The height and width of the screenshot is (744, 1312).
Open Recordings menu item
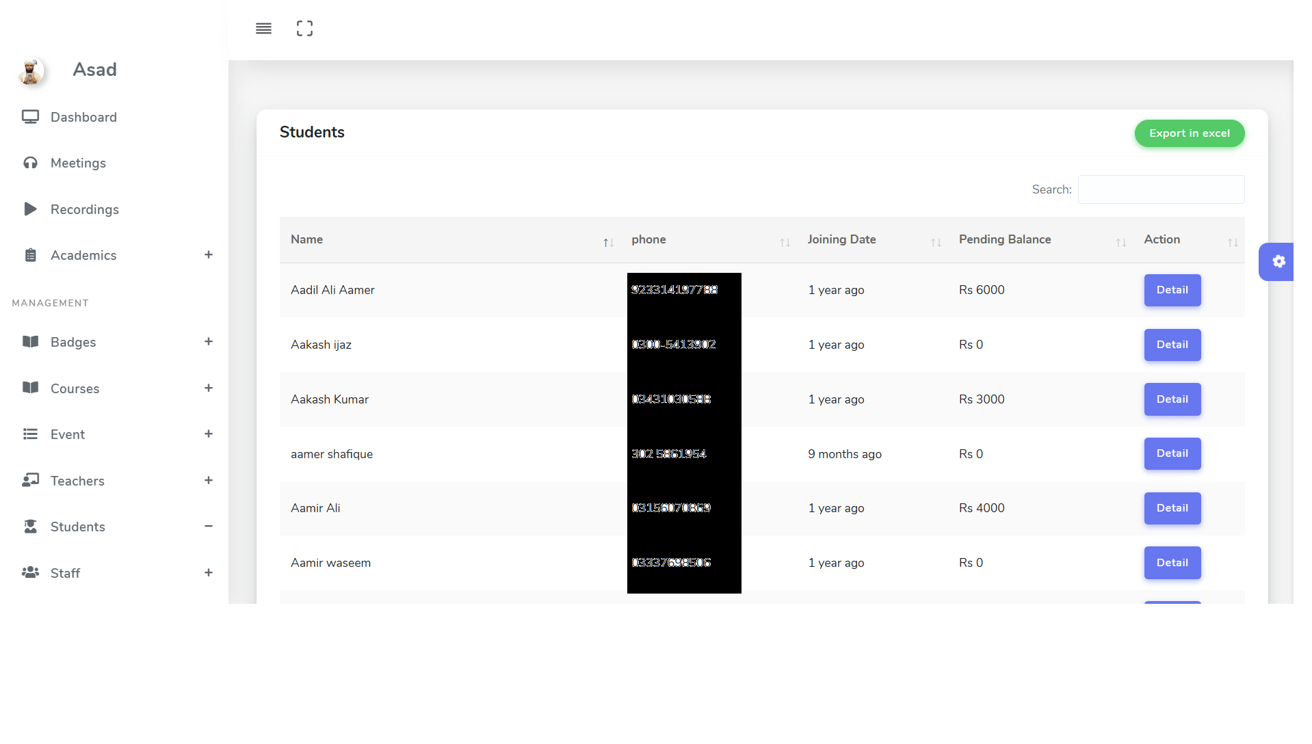(114, 209)
